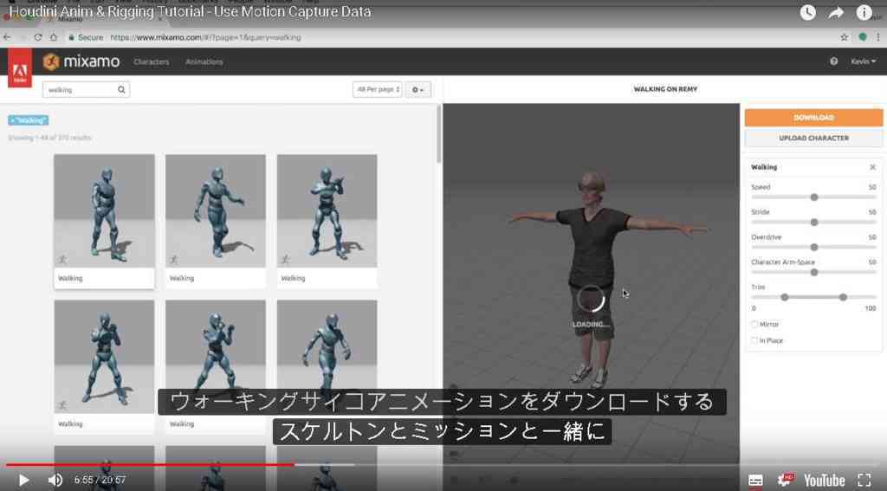Screen dimensions: 887x491
Task: Select the third Walking thumbnail in top row
Action: click(327, 211)
